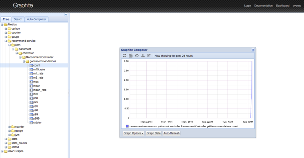Expand the carbon folder
The height and width of the screenshot is (158, 304).
tap(6, 29)
